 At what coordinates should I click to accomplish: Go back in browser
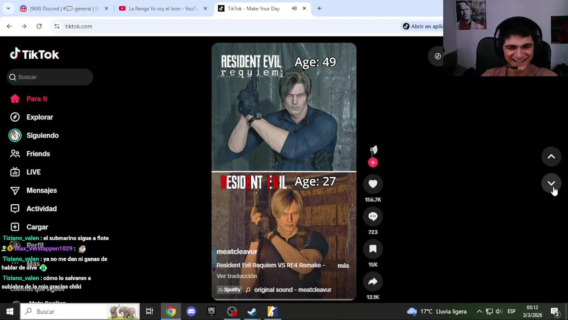point(9,26)
